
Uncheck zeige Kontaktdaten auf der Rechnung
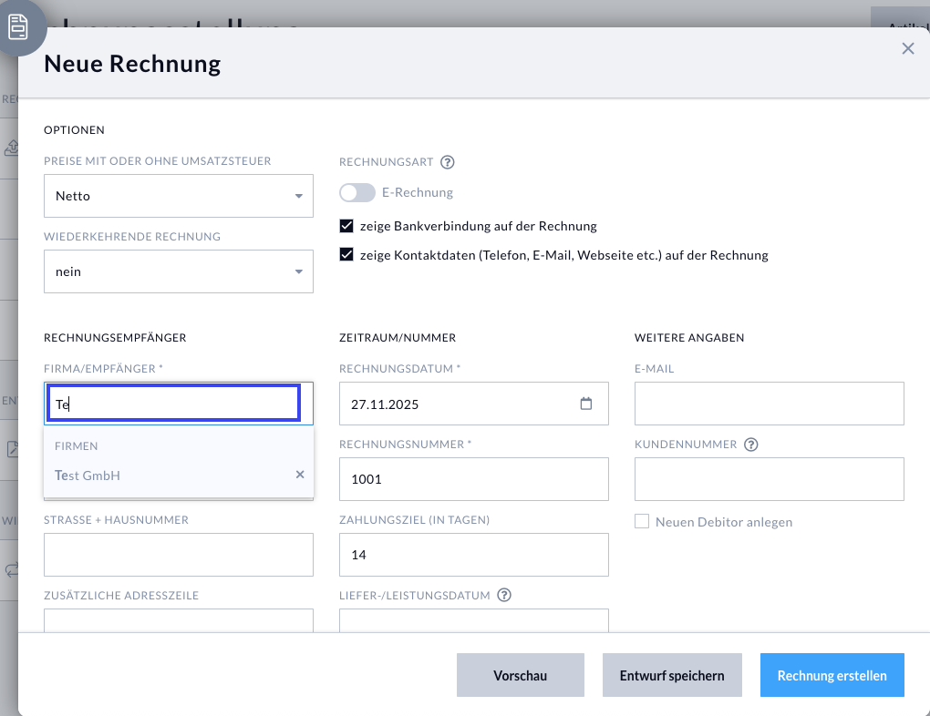point(346,255)
